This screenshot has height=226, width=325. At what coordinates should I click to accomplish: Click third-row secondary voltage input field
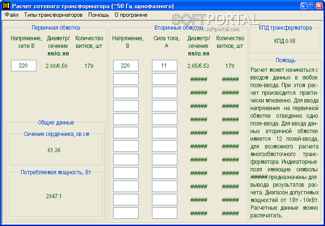coord(126,92)
